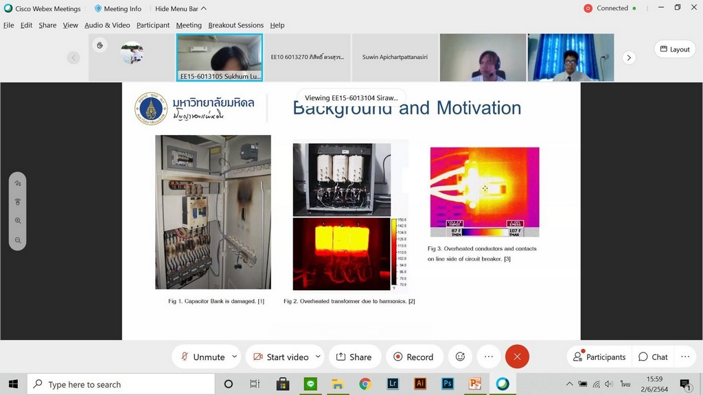Open the Breakout Sessions menu

pyautogui.click(x=236, y=25)
